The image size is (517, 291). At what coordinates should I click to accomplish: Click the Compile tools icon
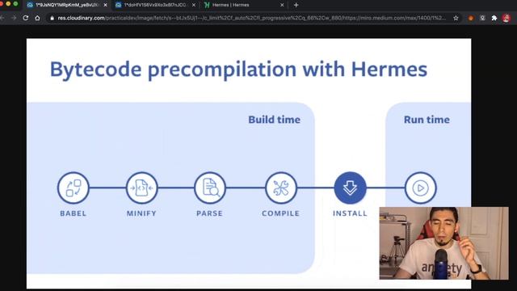click(281, 188)
